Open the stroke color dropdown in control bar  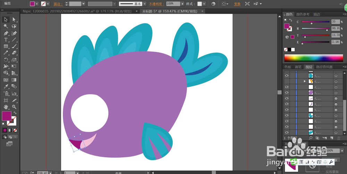(48, 4)
